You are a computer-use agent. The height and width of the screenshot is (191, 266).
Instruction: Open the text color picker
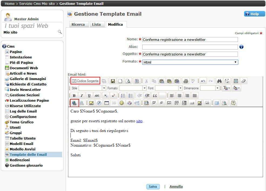coord(226,88)
